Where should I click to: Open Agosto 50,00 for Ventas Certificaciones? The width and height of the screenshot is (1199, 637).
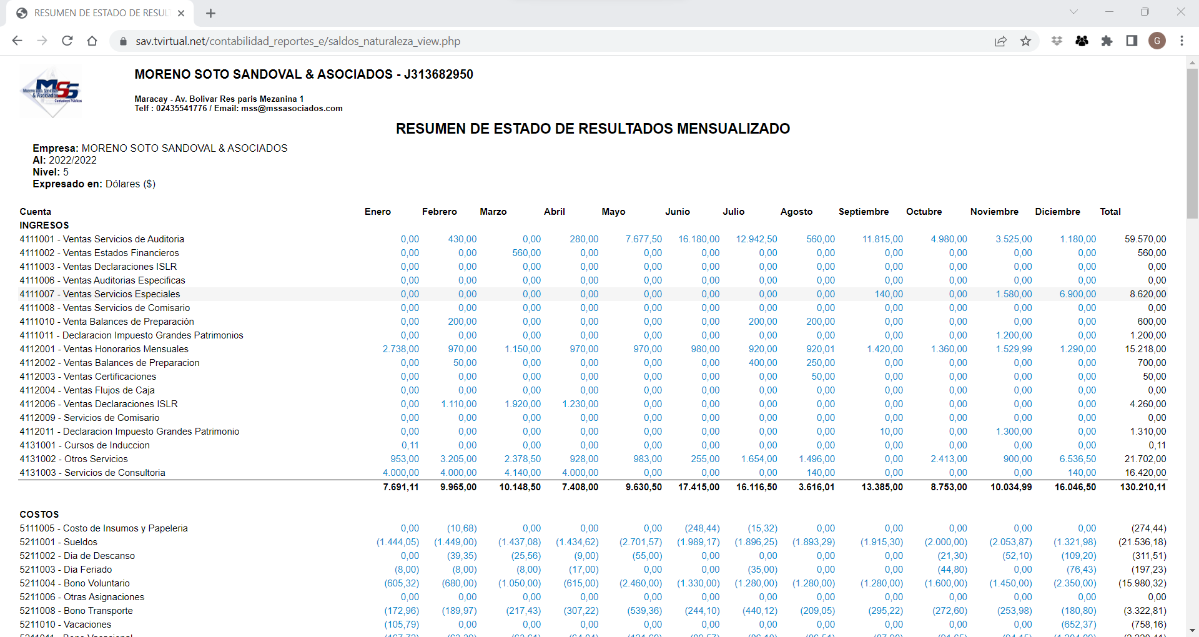click(823, 377)
